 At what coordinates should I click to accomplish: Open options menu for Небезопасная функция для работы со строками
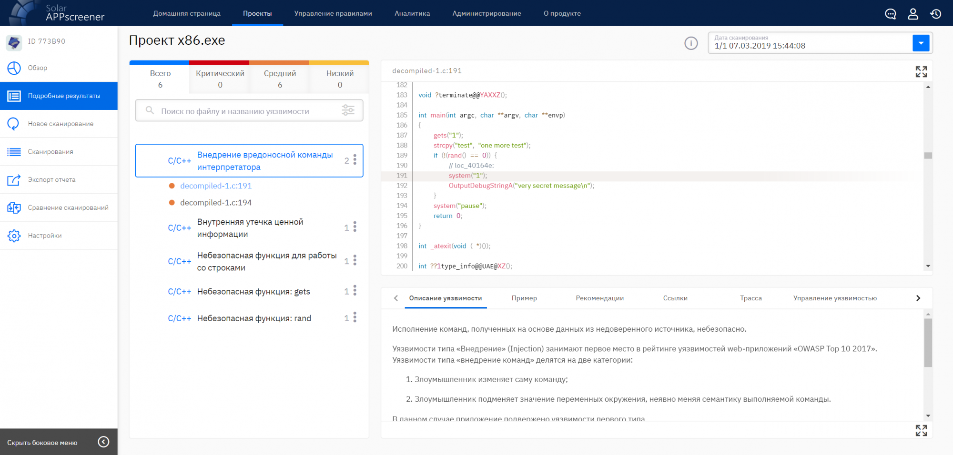point(355,260)
